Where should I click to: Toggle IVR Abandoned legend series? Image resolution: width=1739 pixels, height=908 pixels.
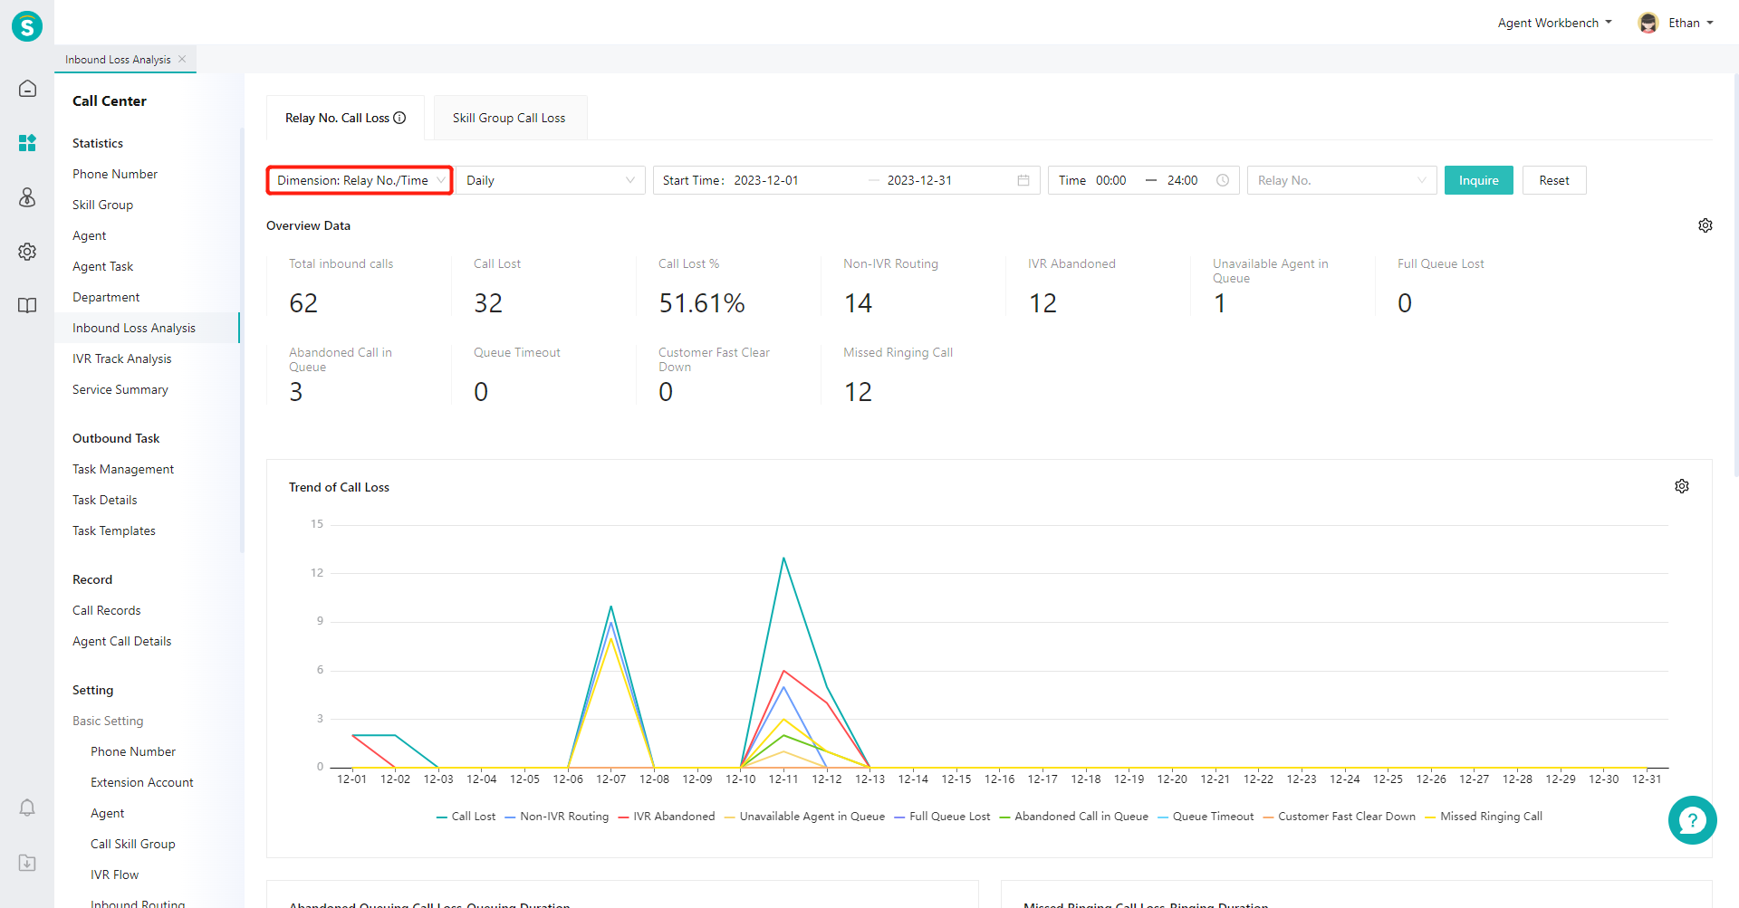click(x=667, y=817)
